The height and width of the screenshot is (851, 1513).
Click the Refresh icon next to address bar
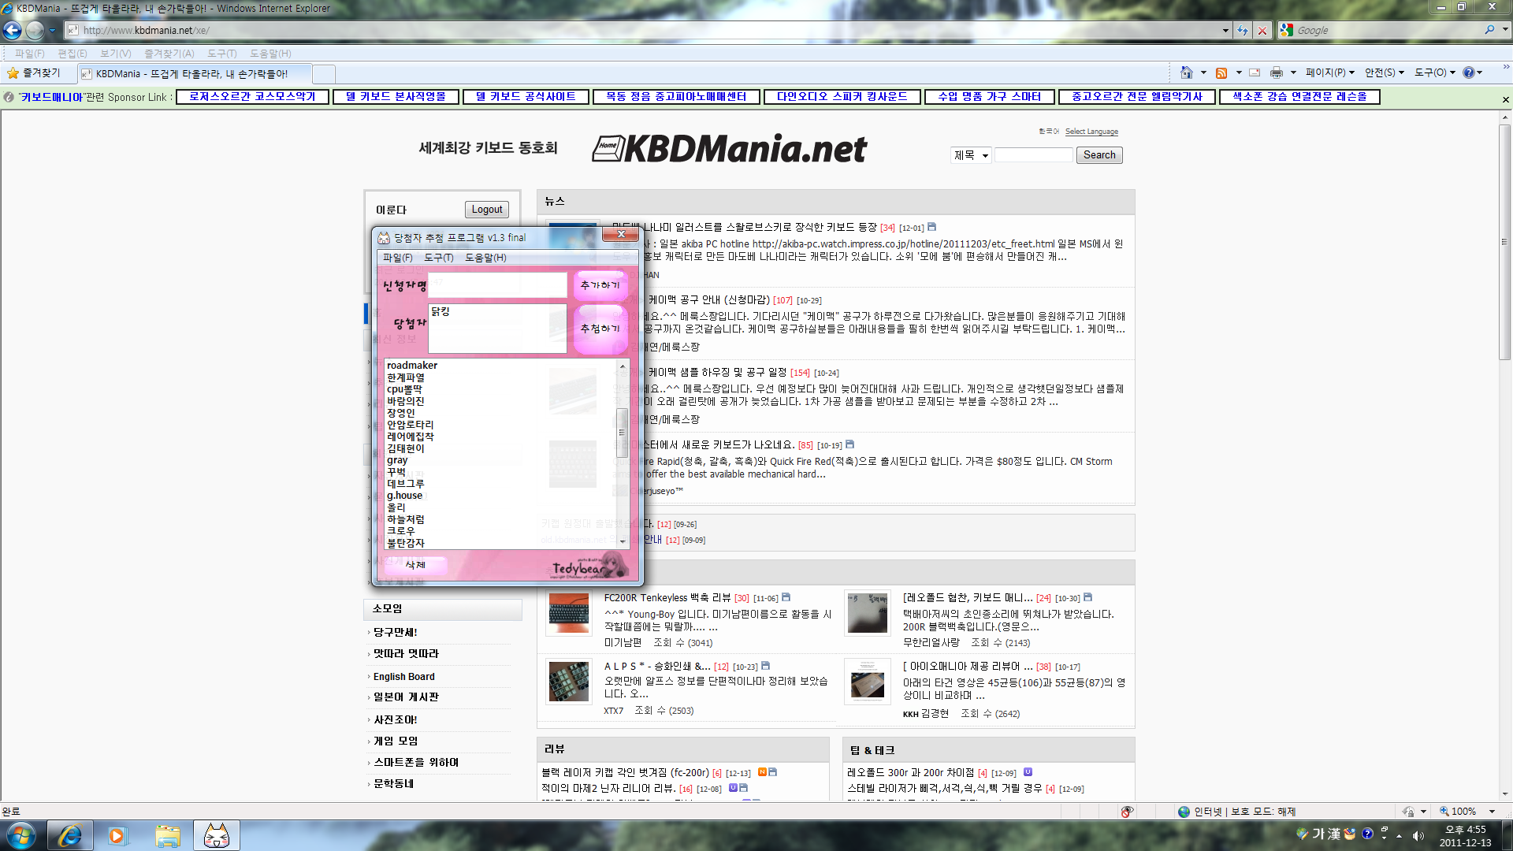(1243, 30)
